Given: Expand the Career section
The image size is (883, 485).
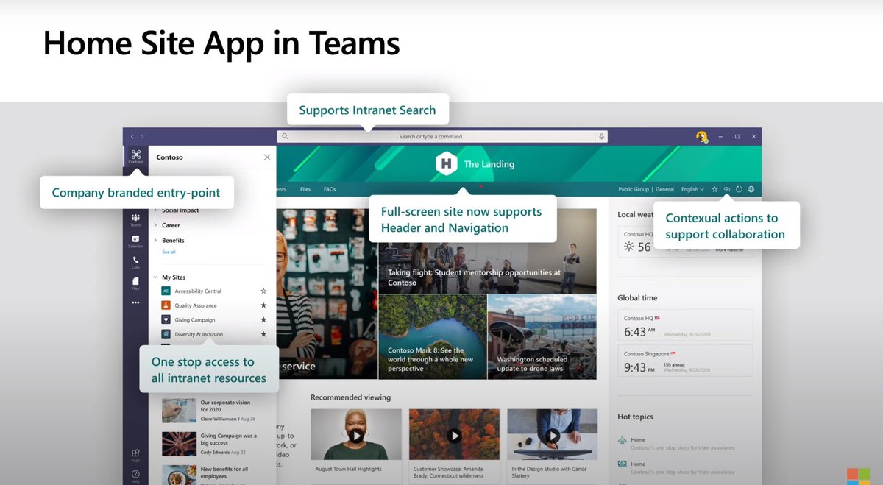Looking at the screenshot, I should pyautogui.click(x=166, y=225).
